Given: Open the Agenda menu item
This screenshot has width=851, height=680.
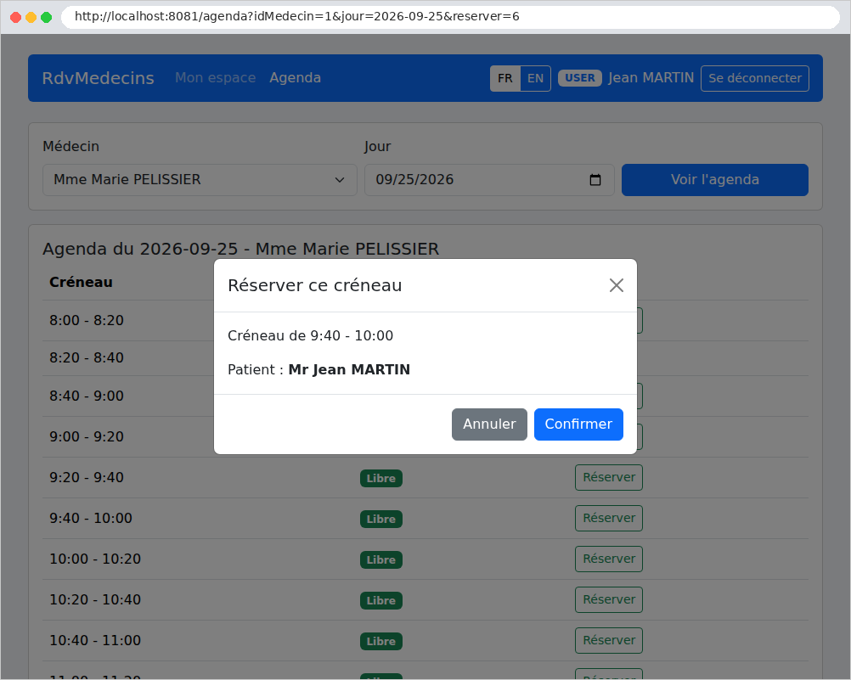Looking at the screenshot, I should [296, 77].
